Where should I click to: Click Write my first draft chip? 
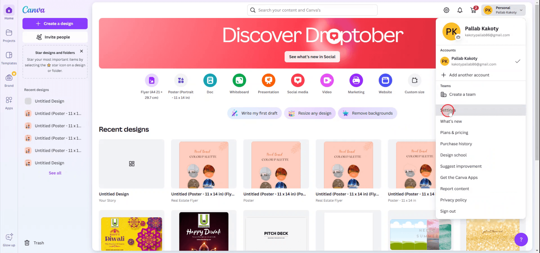click(255, 113)
